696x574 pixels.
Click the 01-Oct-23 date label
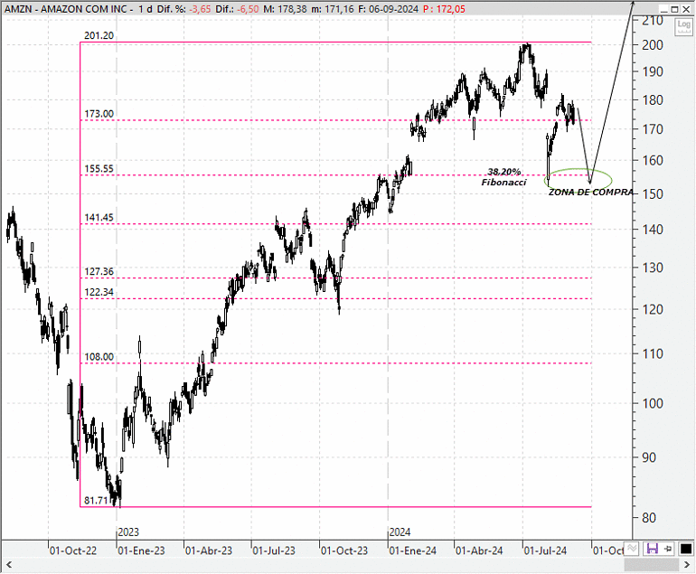pyautogui.click(x=344, y=550)
